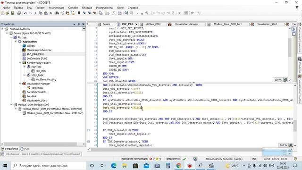Click the Login icon in toolbar

[x=126, y=13]
